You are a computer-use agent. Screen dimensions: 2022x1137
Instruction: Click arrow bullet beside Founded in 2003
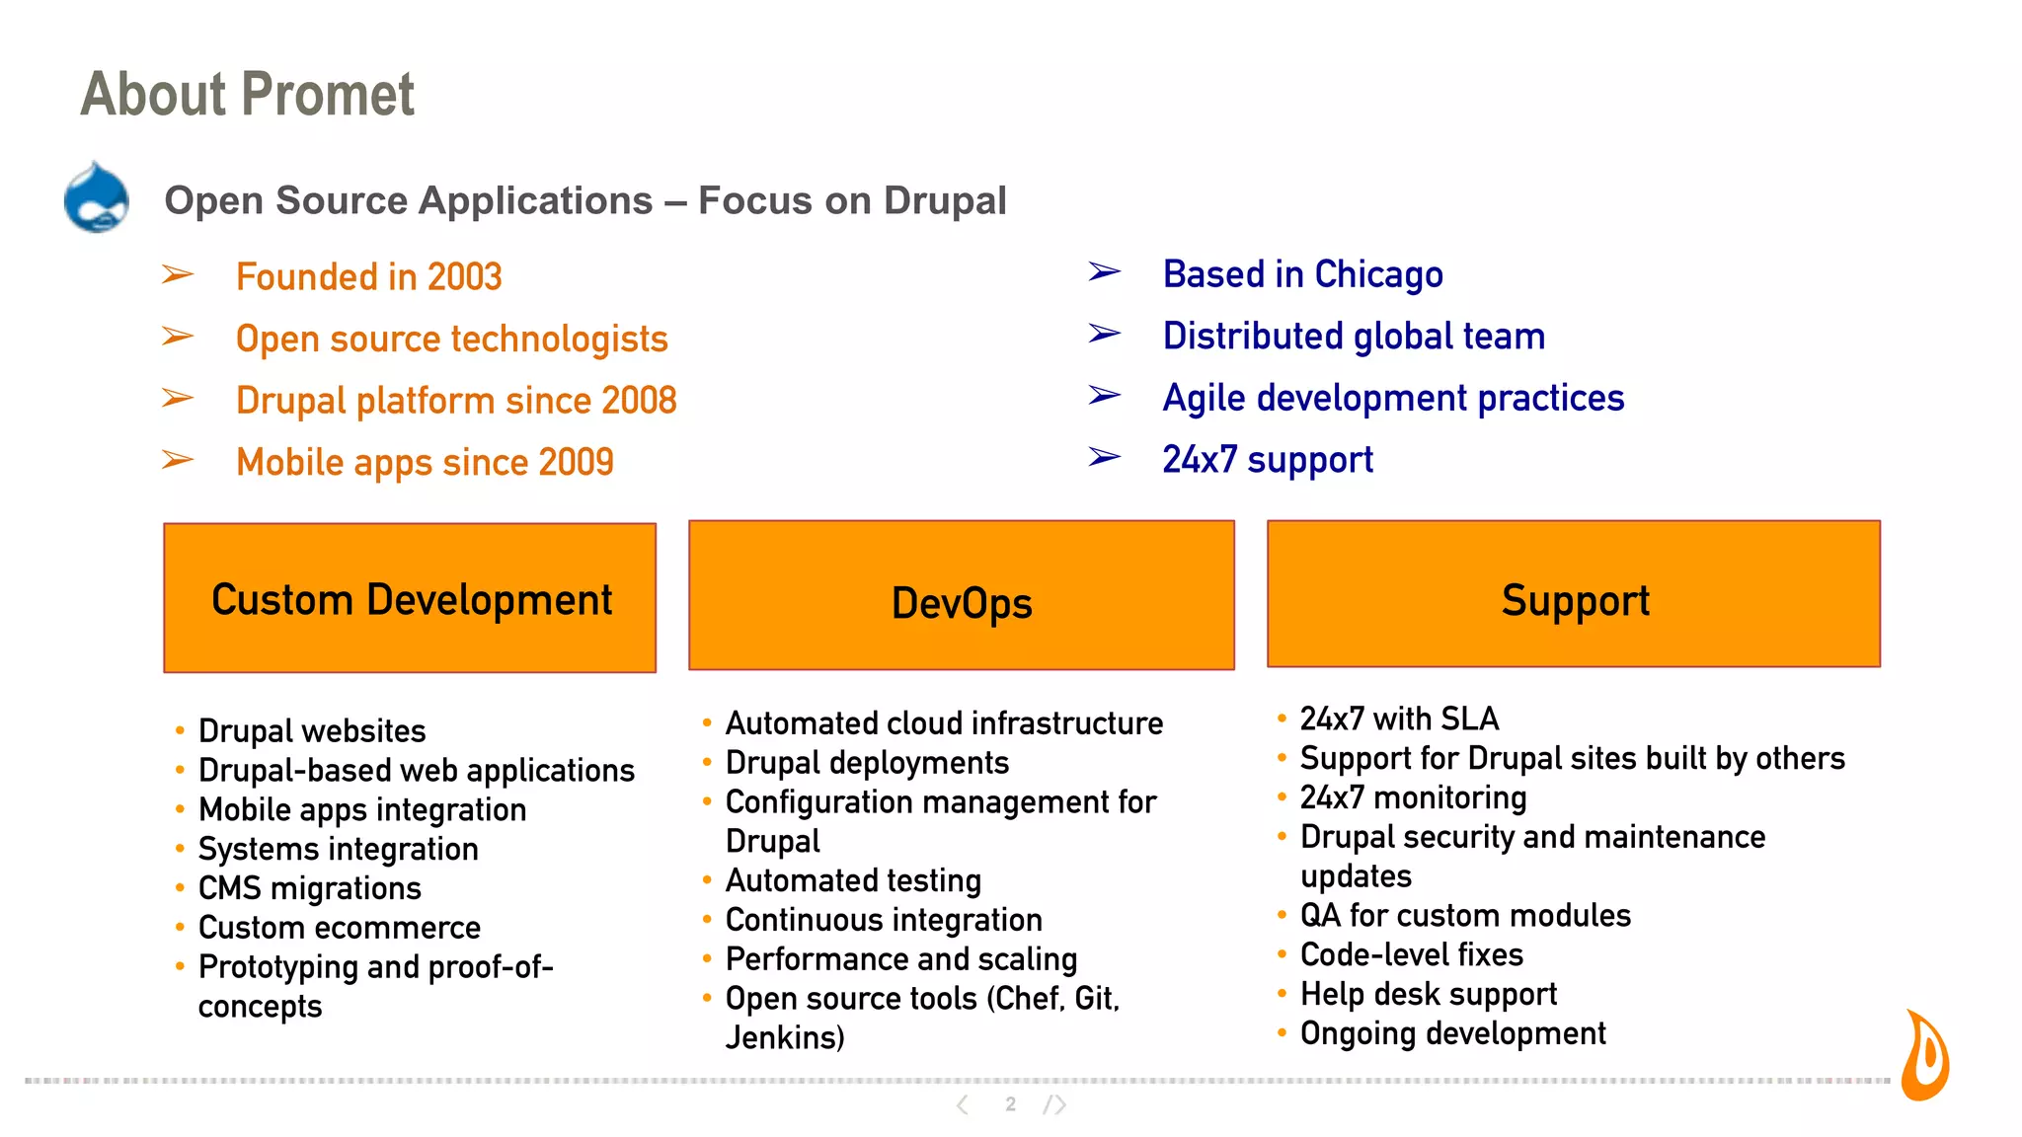[178, 274]
